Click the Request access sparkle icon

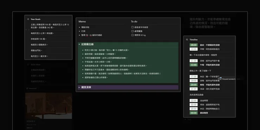coord(220,79)
